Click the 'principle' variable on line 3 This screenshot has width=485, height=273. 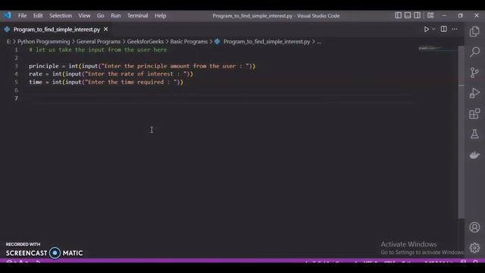click(44, 66)
